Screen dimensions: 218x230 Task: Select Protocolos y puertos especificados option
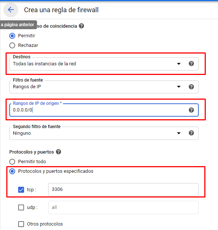[12, 171]
